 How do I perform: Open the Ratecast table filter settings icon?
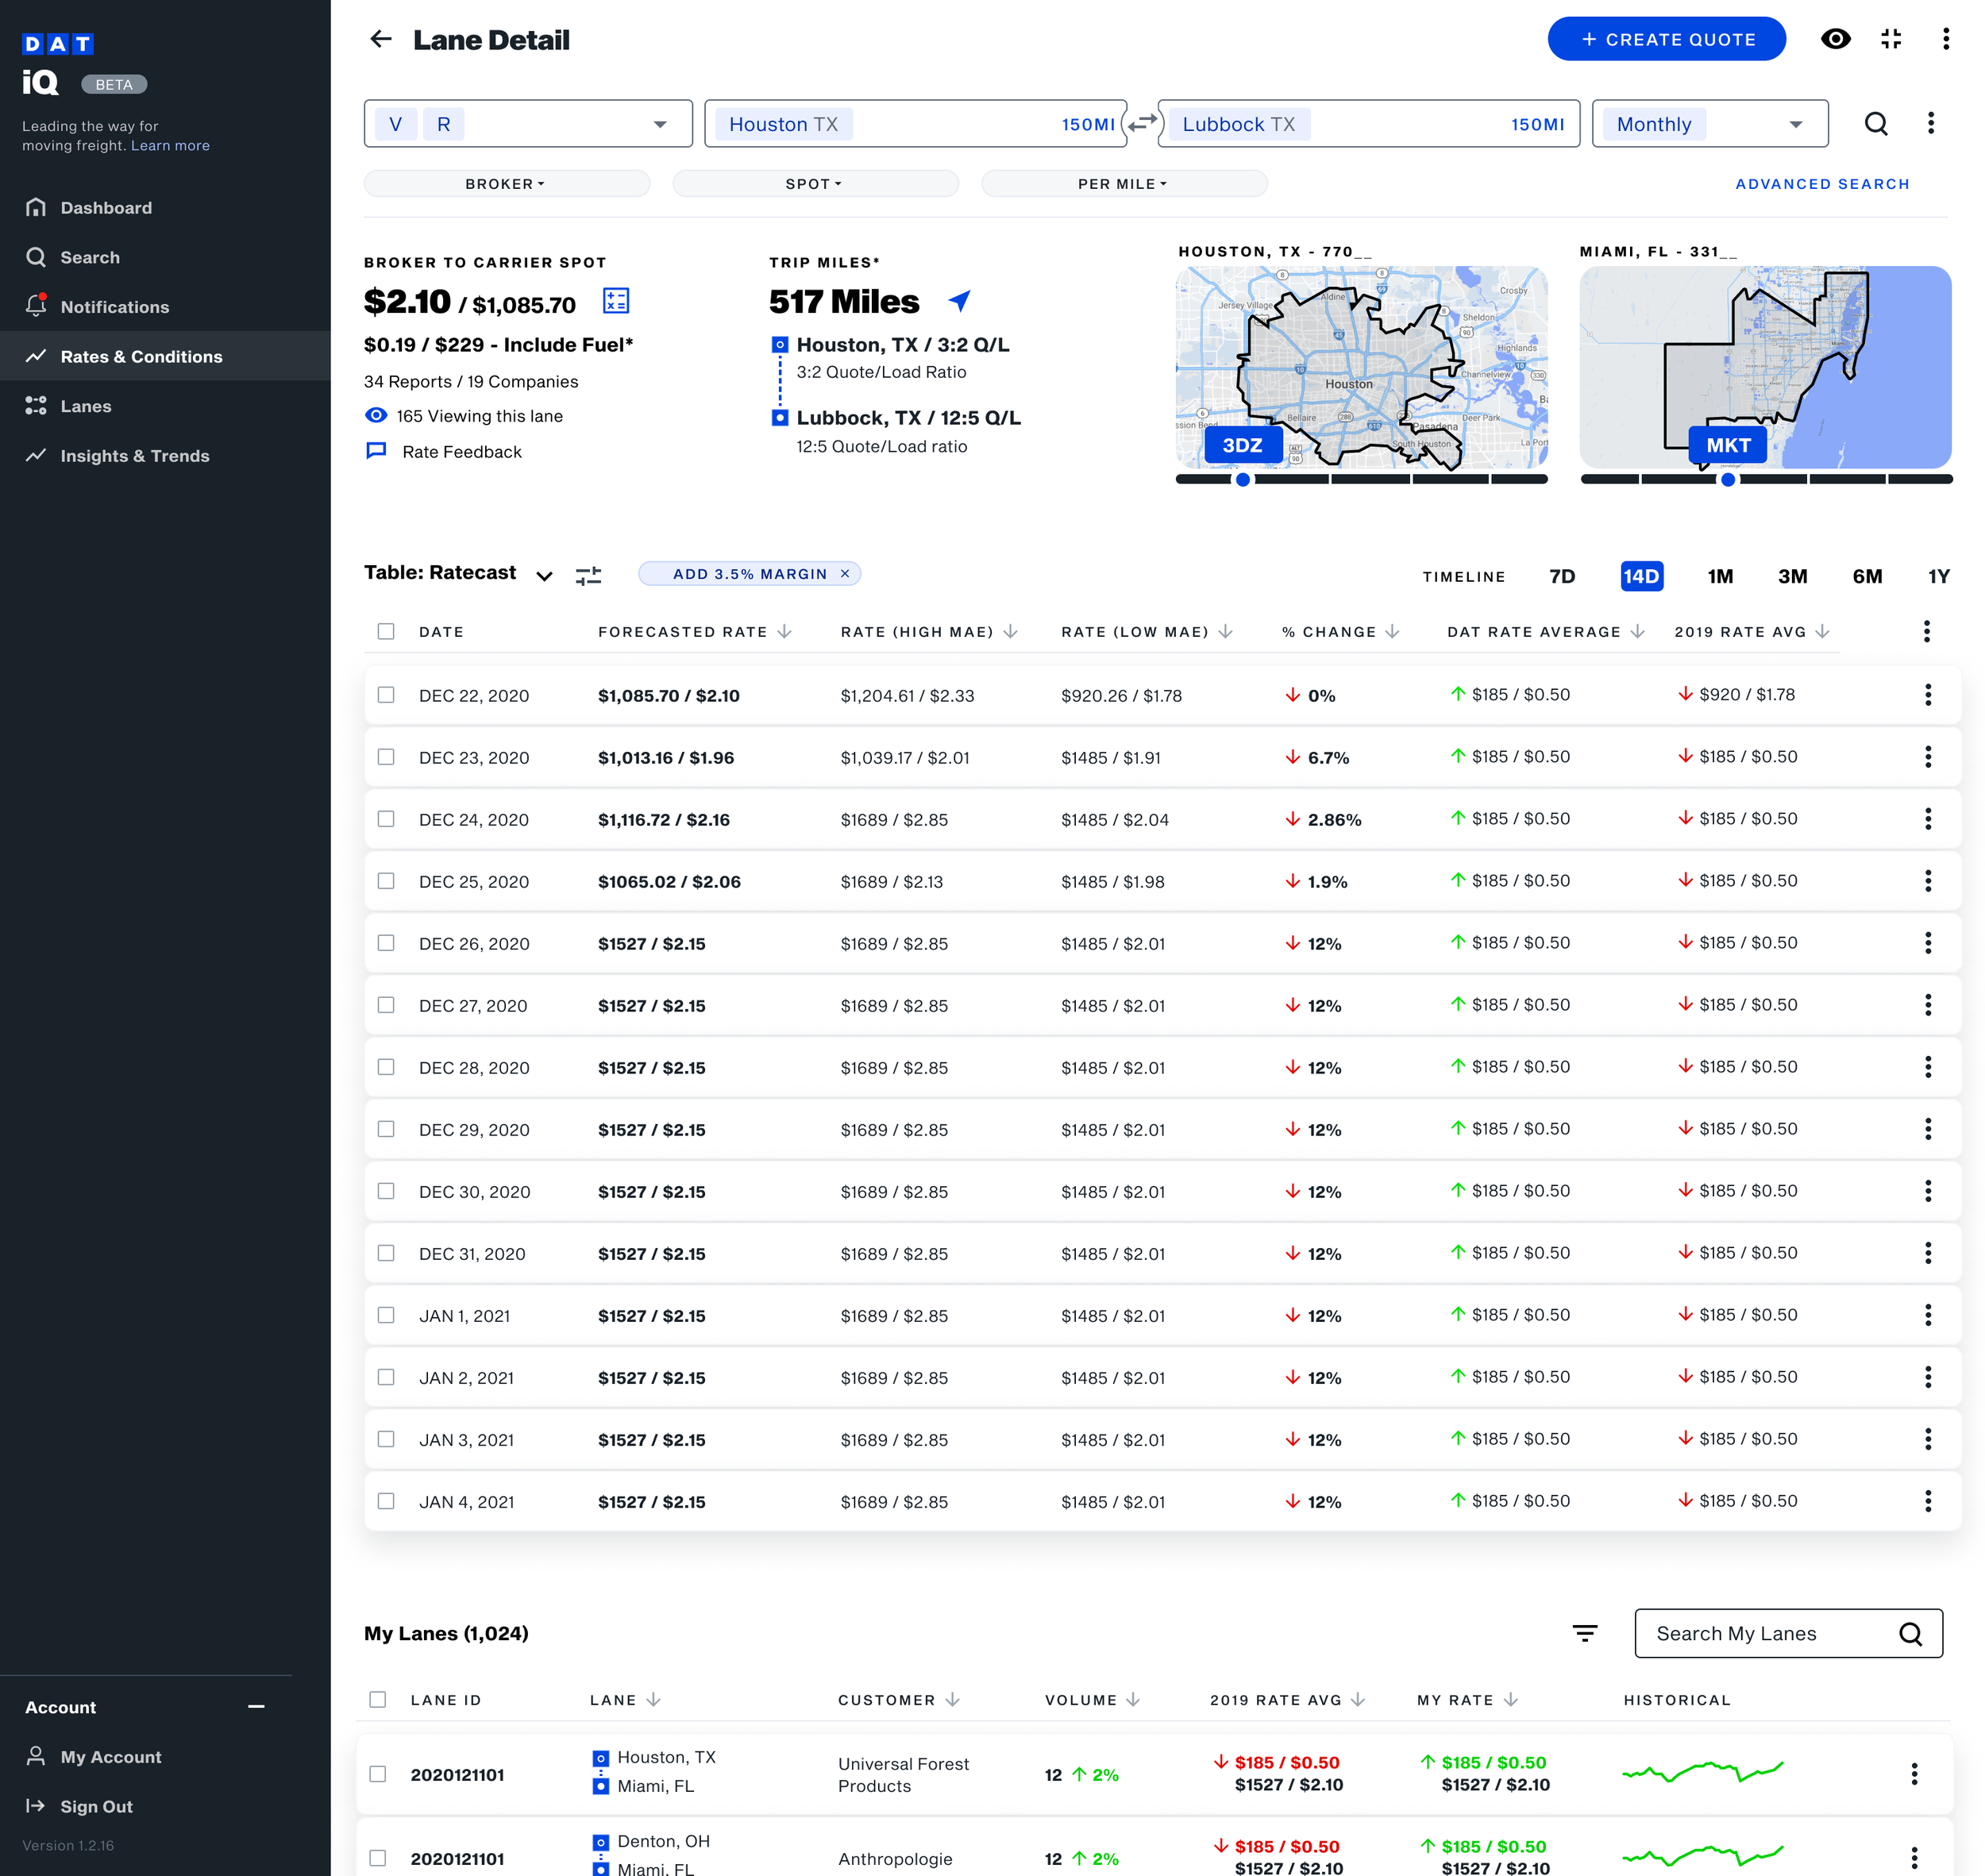coord(588,575)
